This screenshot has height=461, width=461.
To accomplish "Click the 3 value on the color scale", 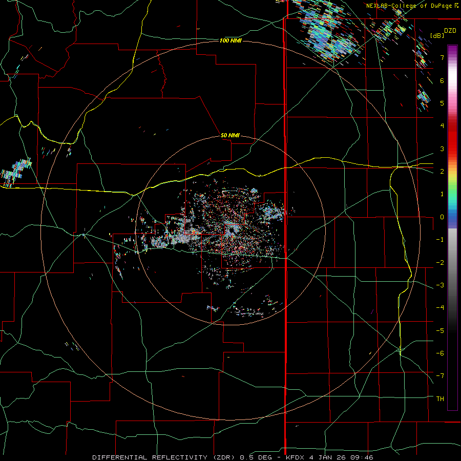I will coord(442,149).
